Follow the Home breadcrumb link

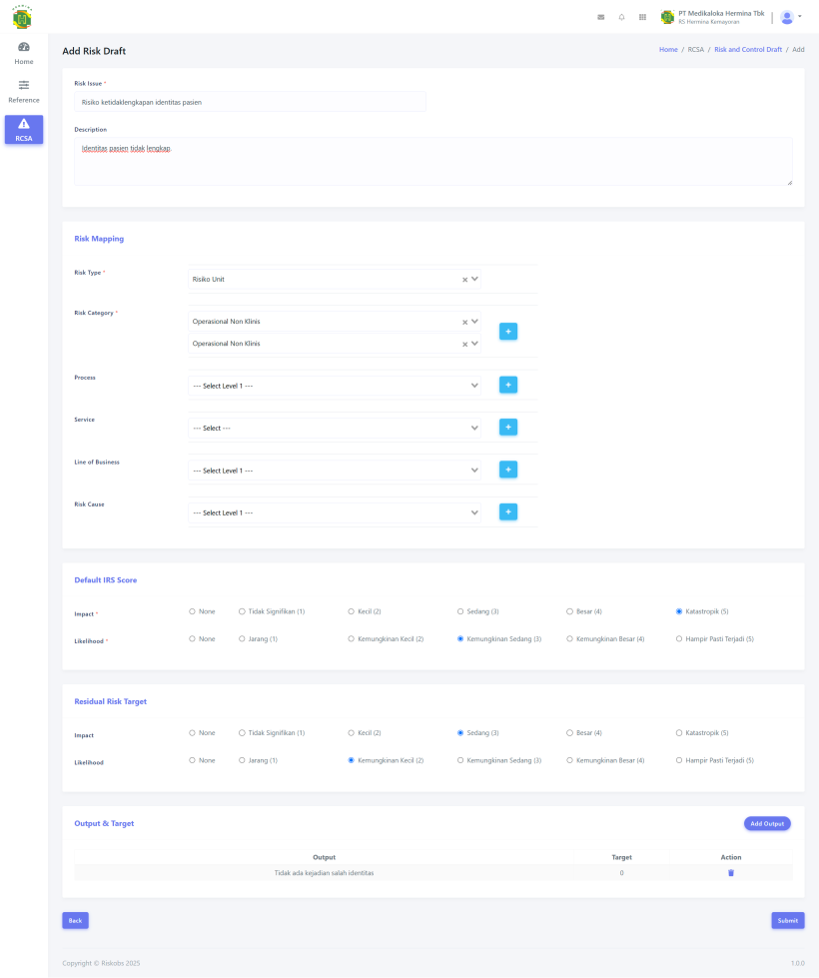668,50
